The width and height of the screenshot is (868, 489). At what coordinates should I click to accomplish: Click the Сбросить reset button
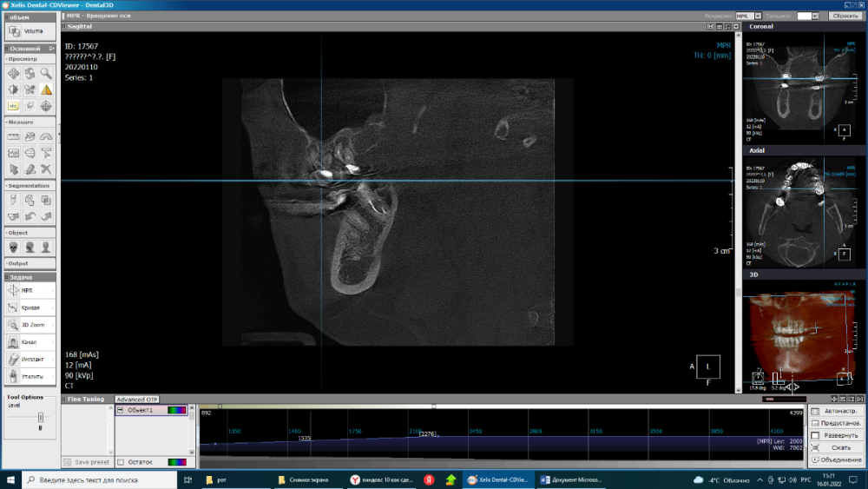845,16
